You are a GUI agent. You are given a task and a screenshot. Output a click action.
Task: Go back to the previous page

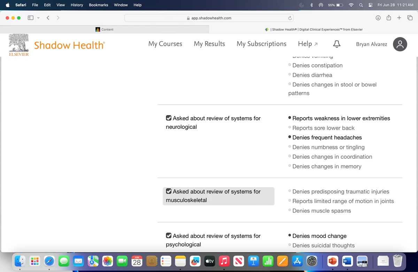(48, 18)
